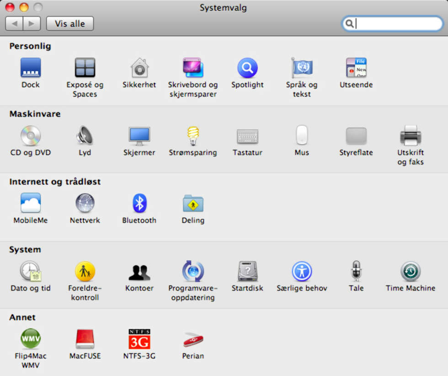Minimize the Systemvalg window
448x376 pixels.
(24, 7)
